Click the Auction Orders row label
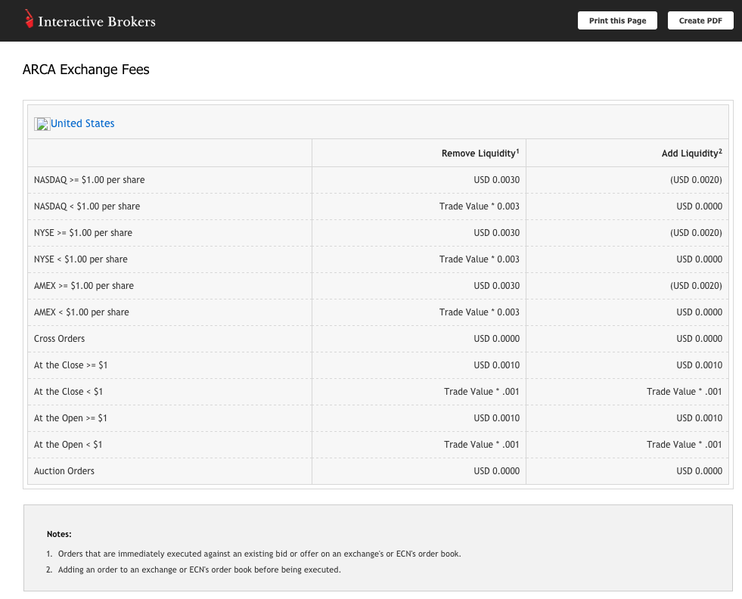The width and height of the screenshot is (742, 599). [x=64, y=471]
